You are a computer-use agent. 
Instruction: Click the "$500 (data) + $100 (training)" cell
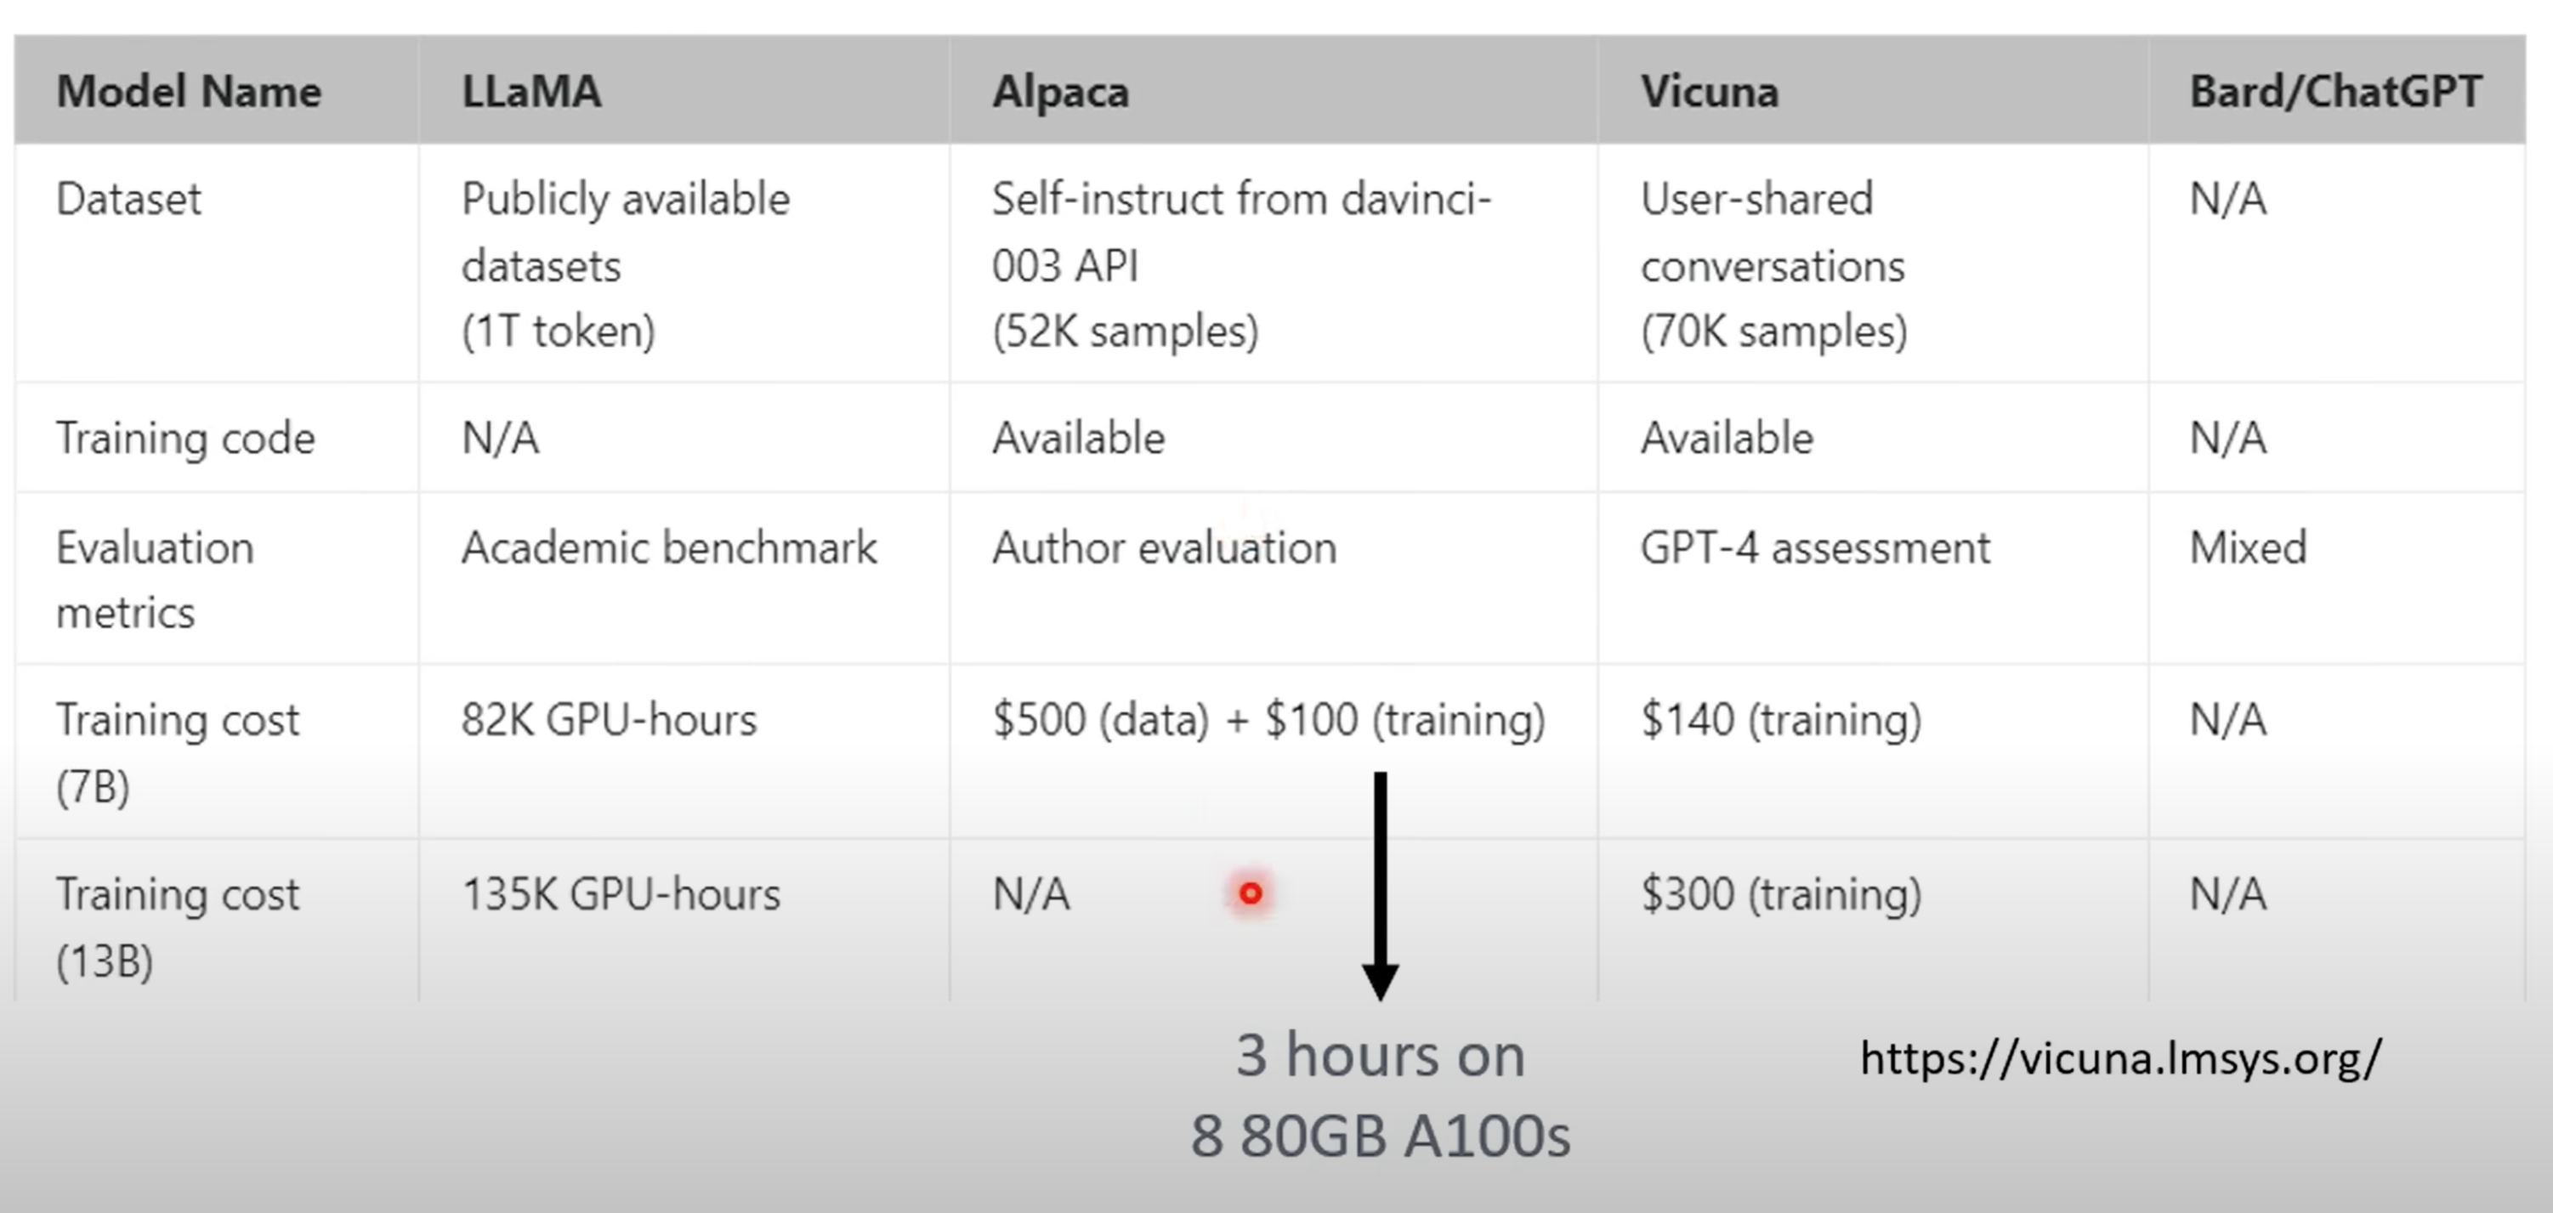pyautogui.click(x=1268, y=721)
